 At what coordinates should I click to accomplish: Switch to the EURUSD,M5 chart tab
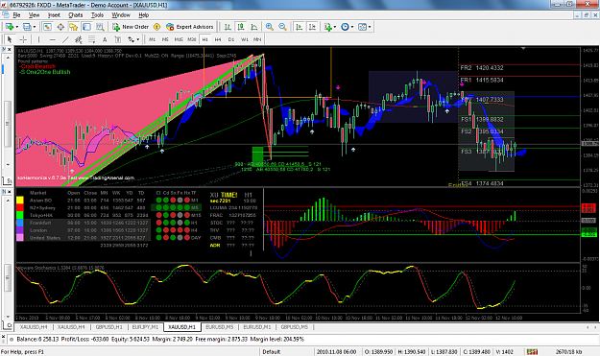pyautogui.click(x=219, y=327)
